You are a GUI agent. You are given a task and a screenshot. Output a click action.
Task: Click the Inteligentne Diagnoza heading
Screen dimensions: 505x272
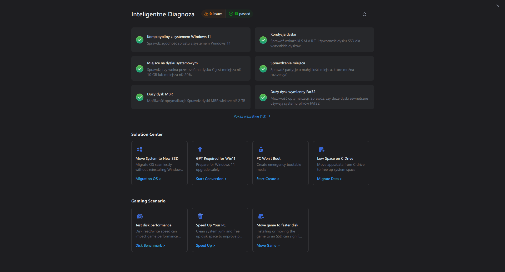coord(163,14)
